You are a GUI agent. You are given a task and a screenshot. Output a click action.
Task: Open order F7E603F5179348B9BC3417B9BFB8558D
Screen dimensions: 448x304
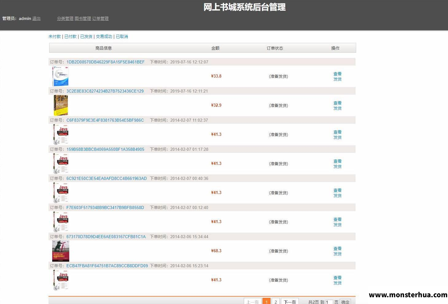[x=105, y=207]
